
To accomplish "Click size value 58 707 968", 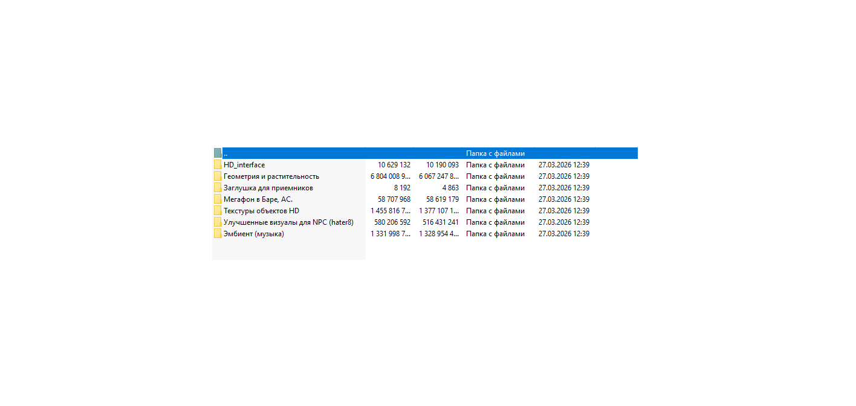I will coord(394,199).
